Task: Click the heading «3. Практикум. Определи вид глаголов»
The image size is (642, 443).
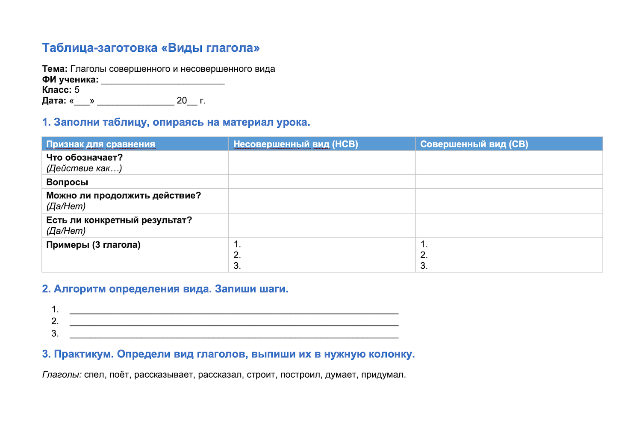Action: 228,354
